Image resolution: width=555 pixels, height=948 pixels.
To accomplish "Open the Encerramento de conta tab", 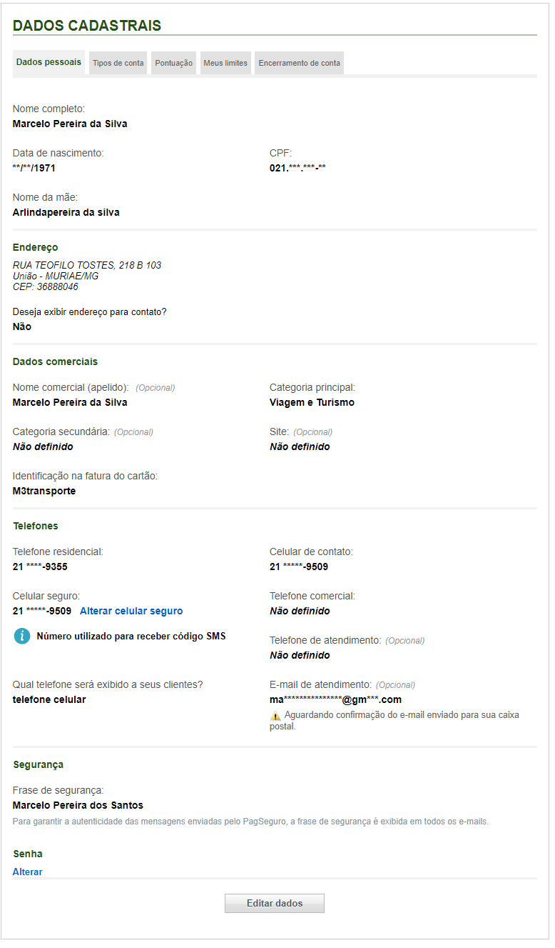I will [x=299, y=63].
